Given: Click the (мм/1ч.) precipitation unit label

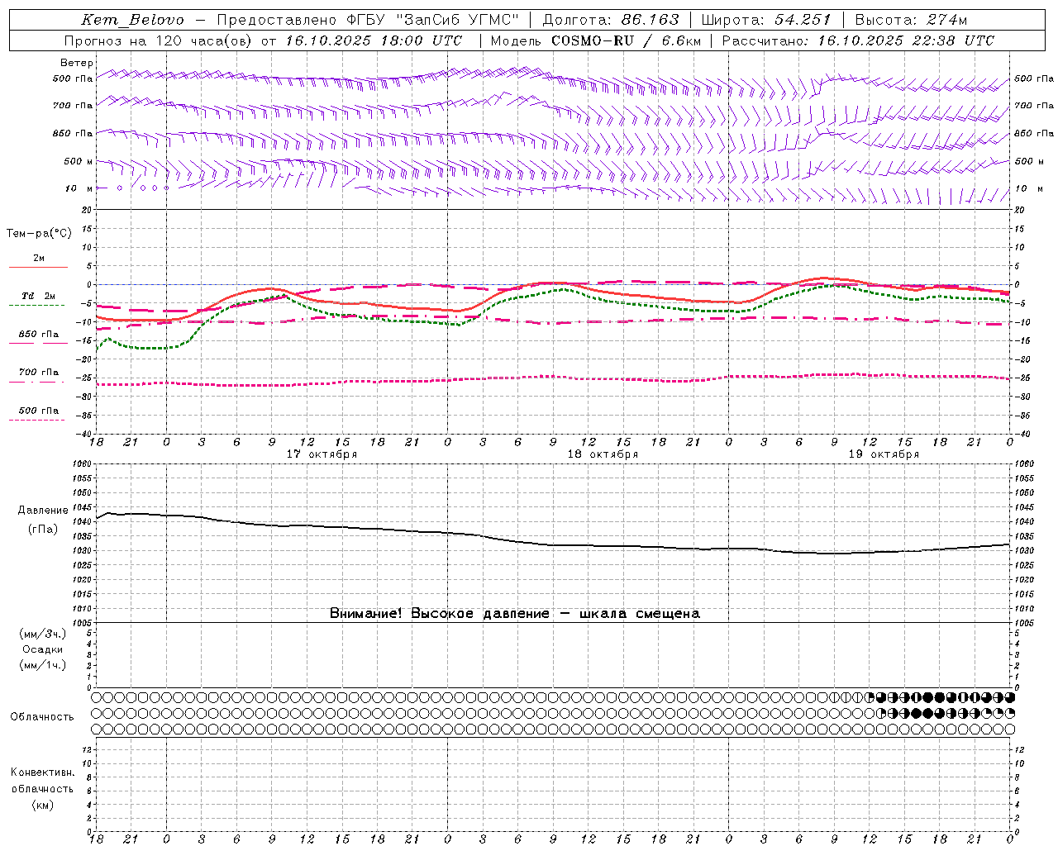Looking at the screenshot, I should pyautogui.click(x=43, y=665).
